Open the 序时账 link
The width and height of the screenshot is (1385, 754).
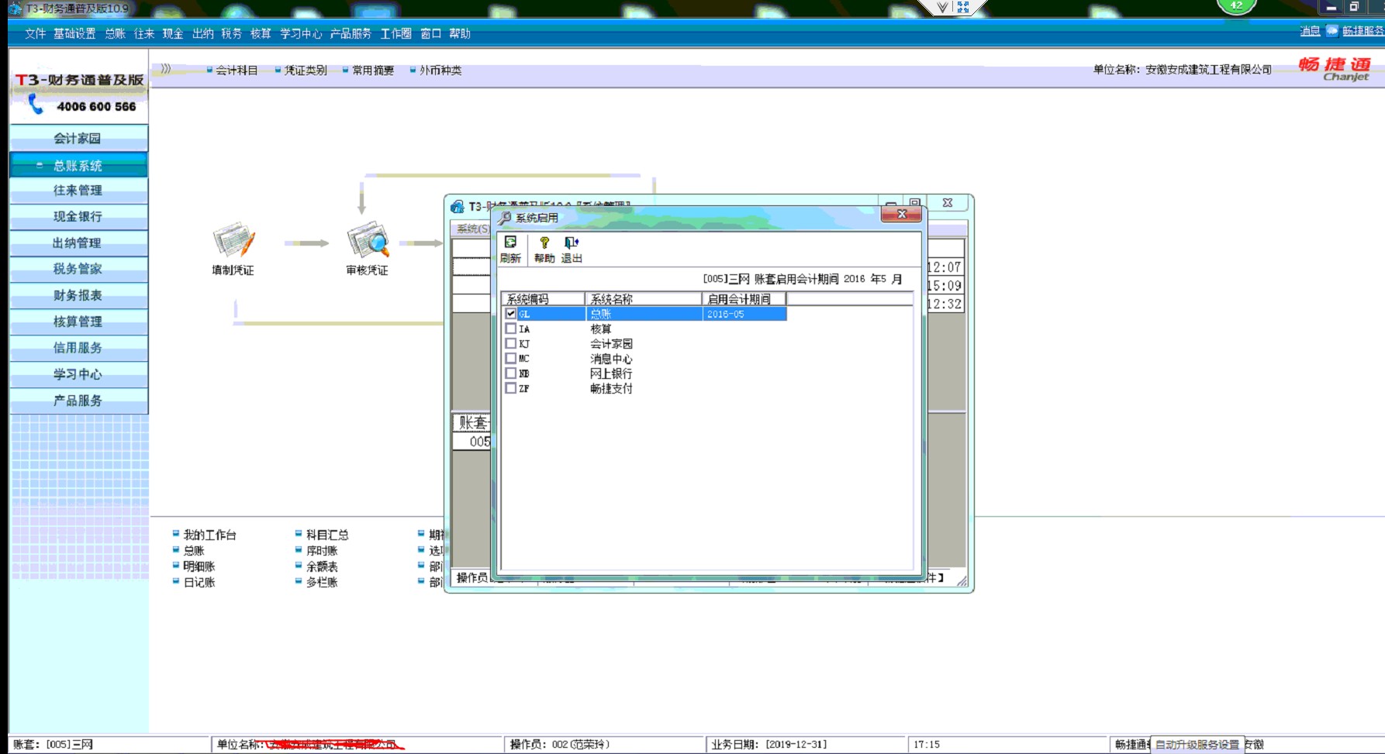click(322, 550)
